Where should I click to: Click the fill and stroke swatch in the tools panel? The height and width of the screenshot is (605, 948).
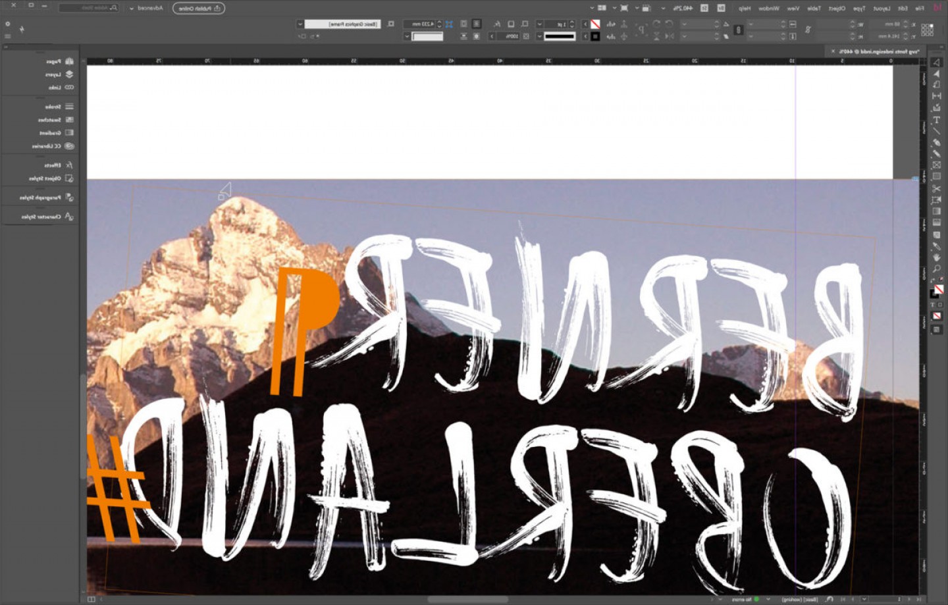tap(936, 290)
